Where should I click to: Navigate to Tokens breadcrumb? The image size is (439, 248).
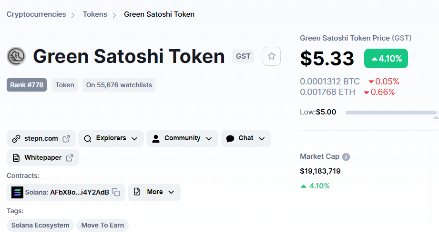click(95, 14)
